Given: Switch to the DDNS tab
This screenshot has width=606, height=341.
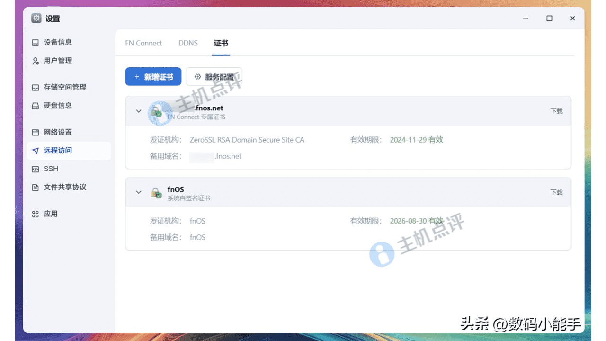Looking at the screenshot, I should point(188,43).
